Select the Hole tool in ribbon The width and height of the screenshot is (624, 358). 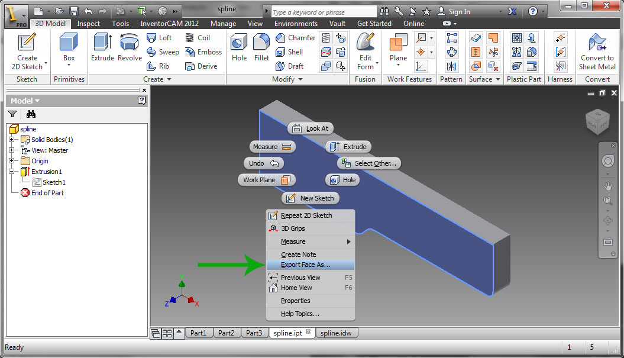tap(239, 47)
